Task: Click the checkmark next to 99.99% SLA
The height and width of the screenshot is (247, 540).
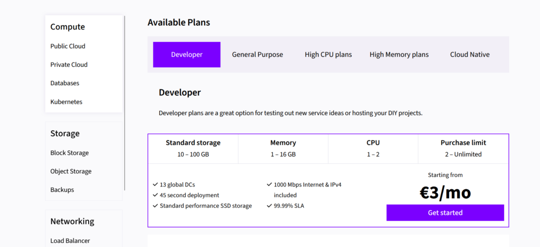Action: click(269, 206)
